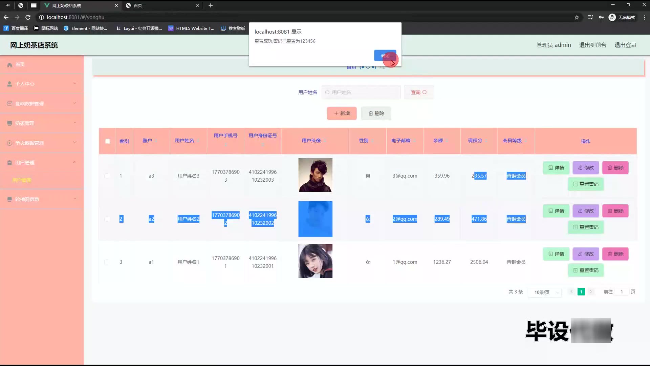Click the password key icon in the address bar
Screen dimensions: 650x366
pyautogui.click(x=601, y=17)
